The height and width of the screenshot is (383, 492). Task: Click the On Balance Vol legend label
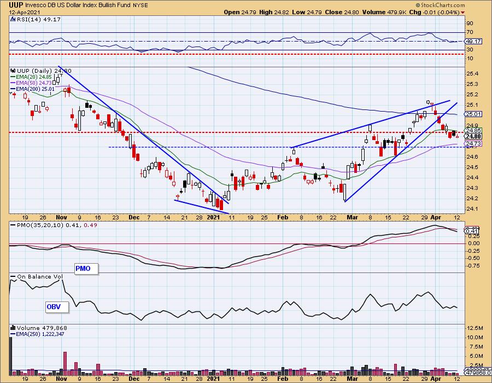tap(40, 276)
